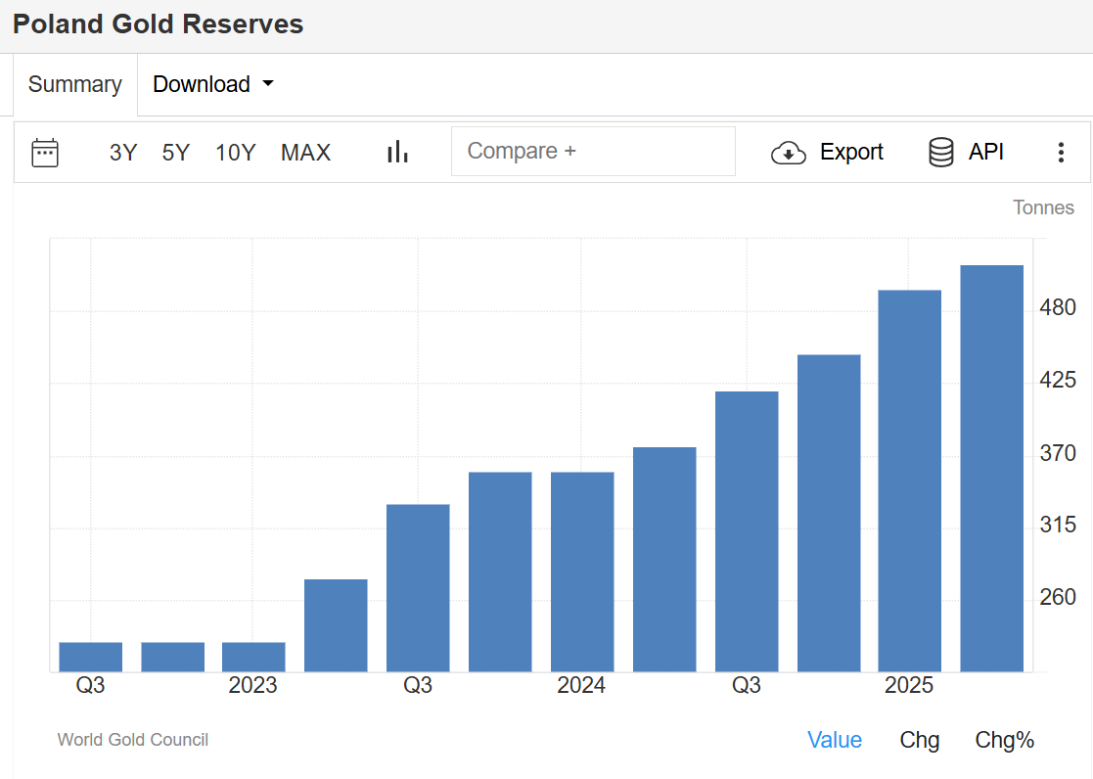Click the Export text label
The width and height of the screenshot is (1093, 779).
click(851, 153)
